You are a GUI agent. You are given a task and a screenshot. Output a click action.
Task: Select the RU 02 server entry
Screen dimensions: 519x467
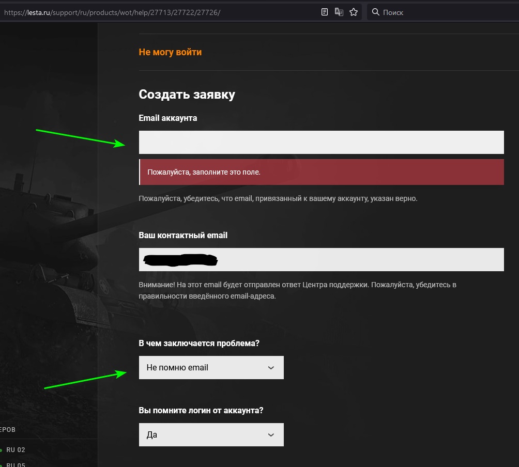click(16, 450)
